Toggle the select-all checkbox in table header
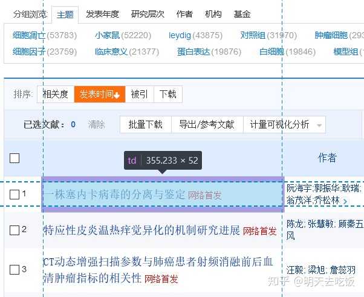 pos(15,158)
